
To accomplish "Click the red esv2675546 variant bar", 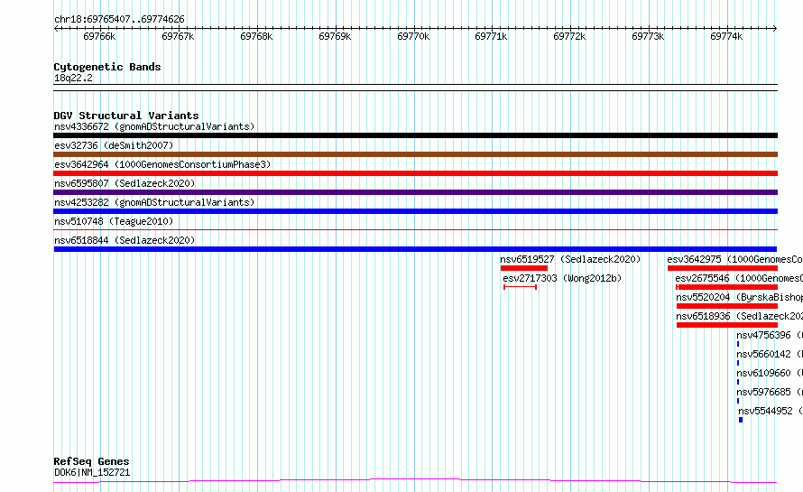I will click(726, 287).
